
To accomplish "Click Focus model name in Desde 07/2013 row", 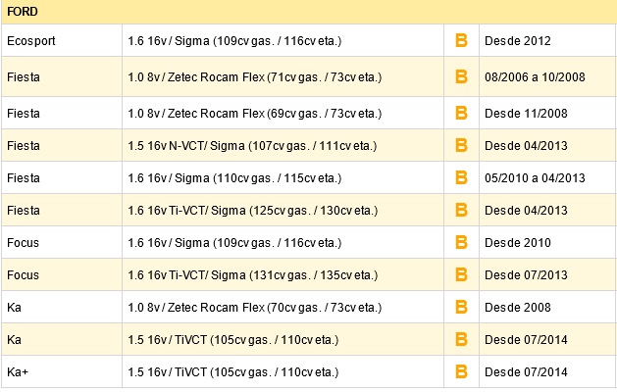I will [x=23, y=274].
